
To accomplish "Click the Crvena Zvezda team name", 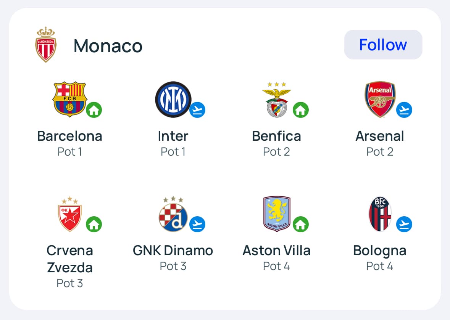I will tap(69, 259).
